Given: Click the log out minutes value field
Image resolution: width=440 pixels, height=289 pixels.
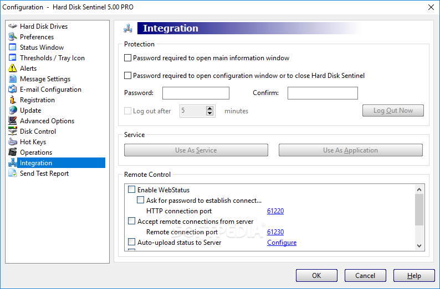Looking at the screenshot, I should (193, 111).
